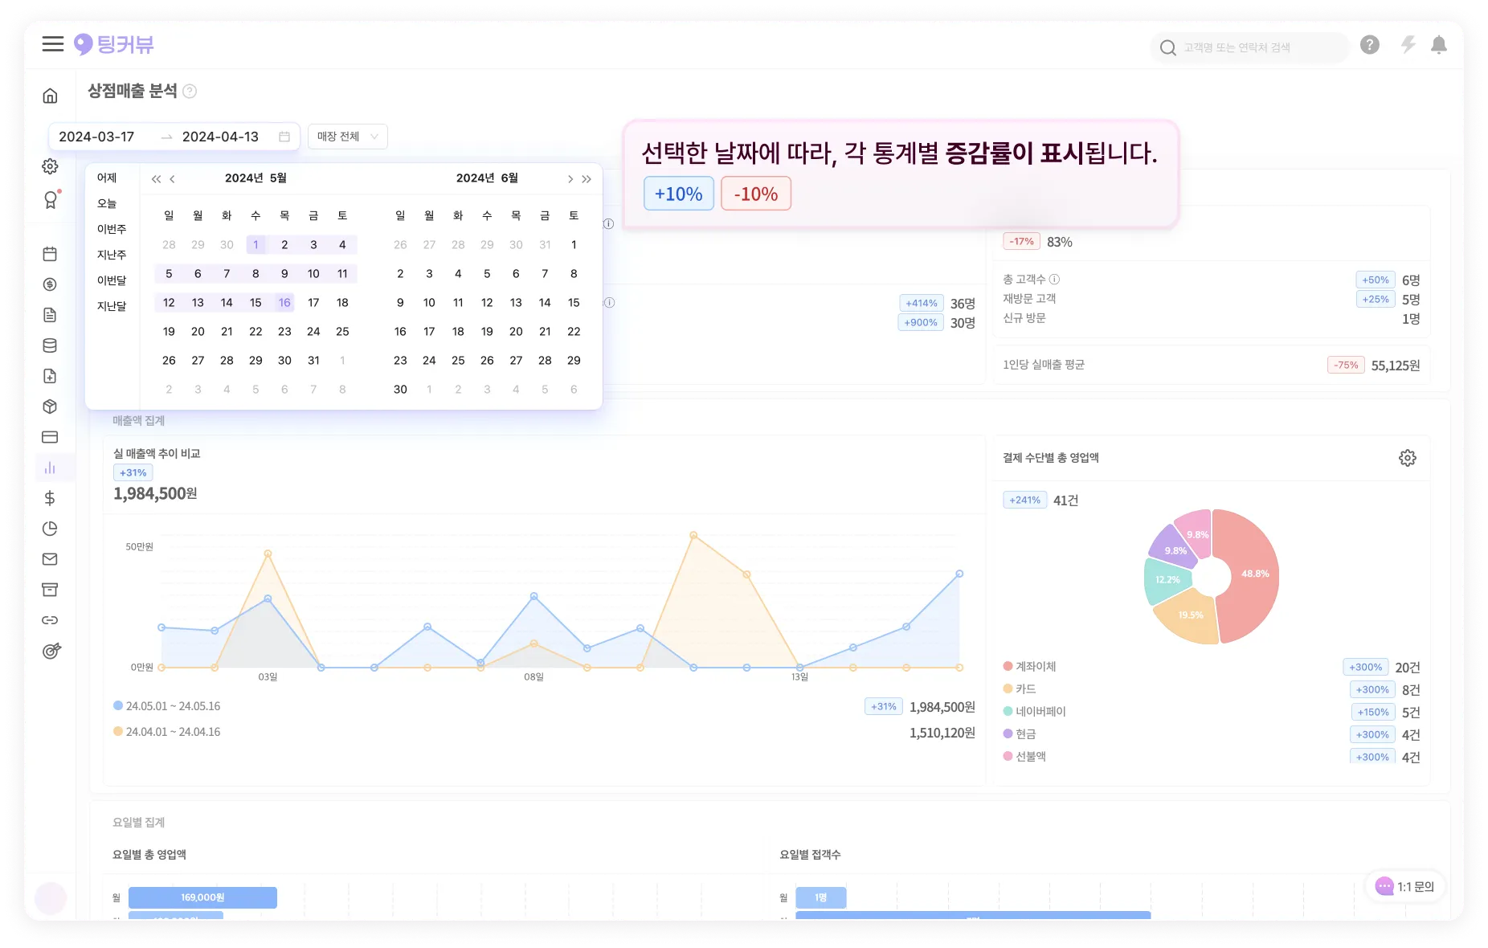
Task: Expand the 매장 전체 store dropdown
Action: [x=348, y=137]
